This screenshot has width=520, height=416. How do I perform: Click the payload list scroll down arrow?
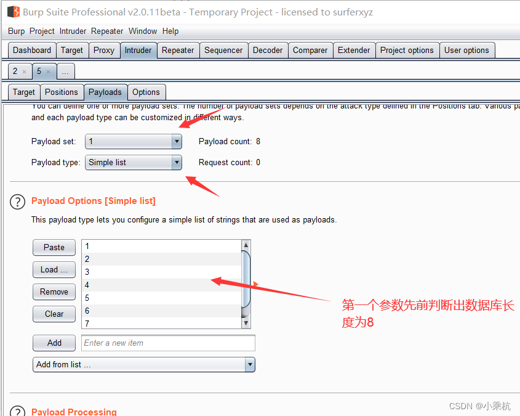(x=246, y=323)
